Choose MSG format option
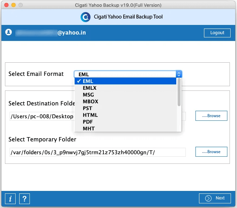This screenshot has height=208, width=237. pyautogui.click(x=125, y=95)
